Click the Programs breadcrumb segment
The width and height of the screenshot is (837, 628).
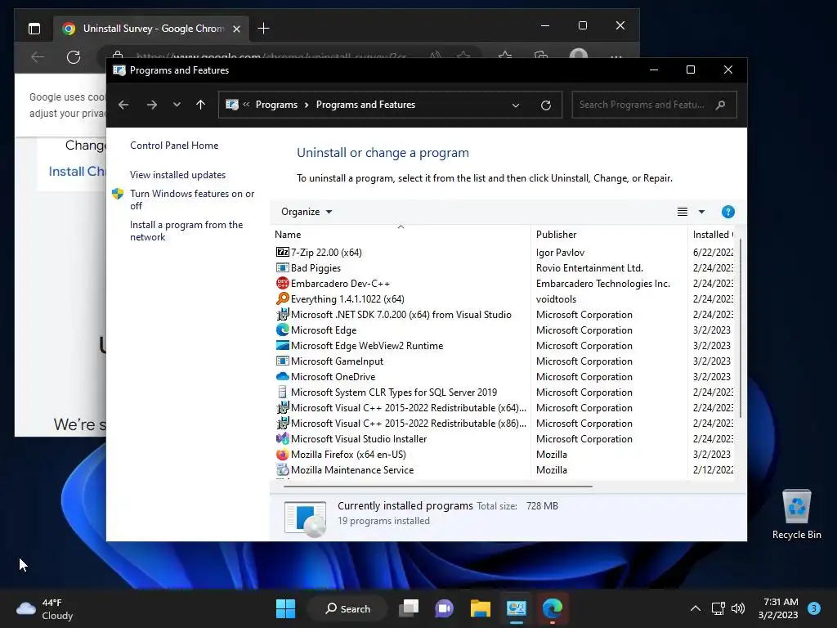(x=276, y=105)
